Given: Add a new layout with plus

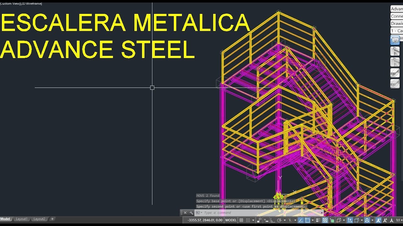Looking at the screenshot, I should [52, 219].
